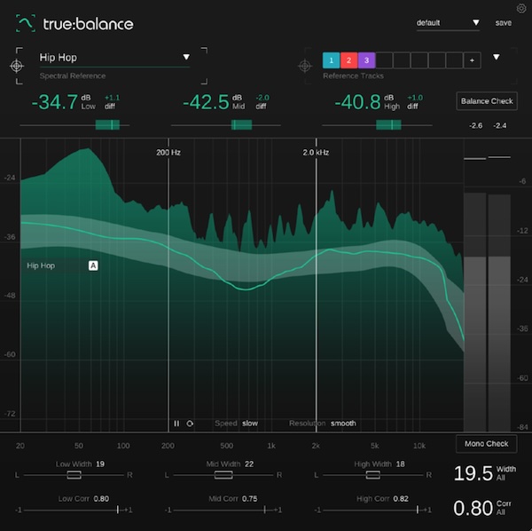Select reference track 1 in cyan

coord(331,60)
